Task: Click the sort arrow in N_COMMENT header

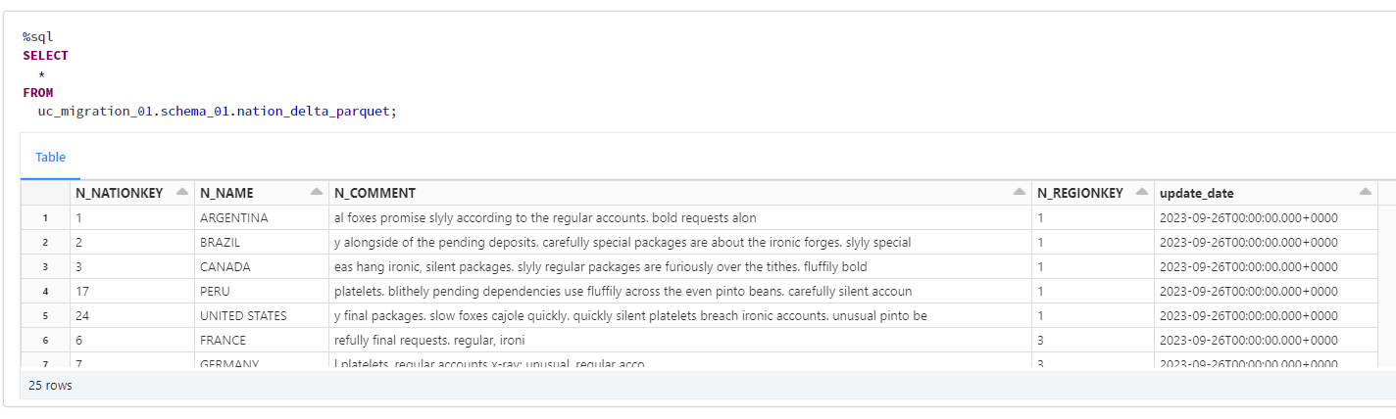Action: (x=1020, y=193)
